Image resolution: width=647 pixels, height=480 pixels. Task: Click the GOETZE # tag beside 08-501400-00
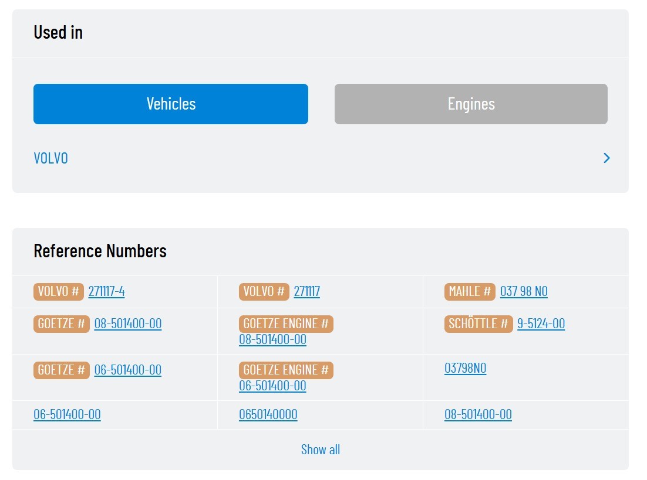(62, 324)
